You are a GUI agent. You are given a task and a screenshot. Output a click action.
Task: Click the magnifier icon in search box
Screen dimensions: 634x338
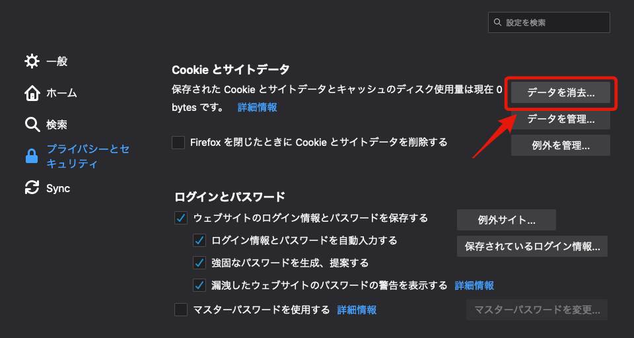point(497,22)
